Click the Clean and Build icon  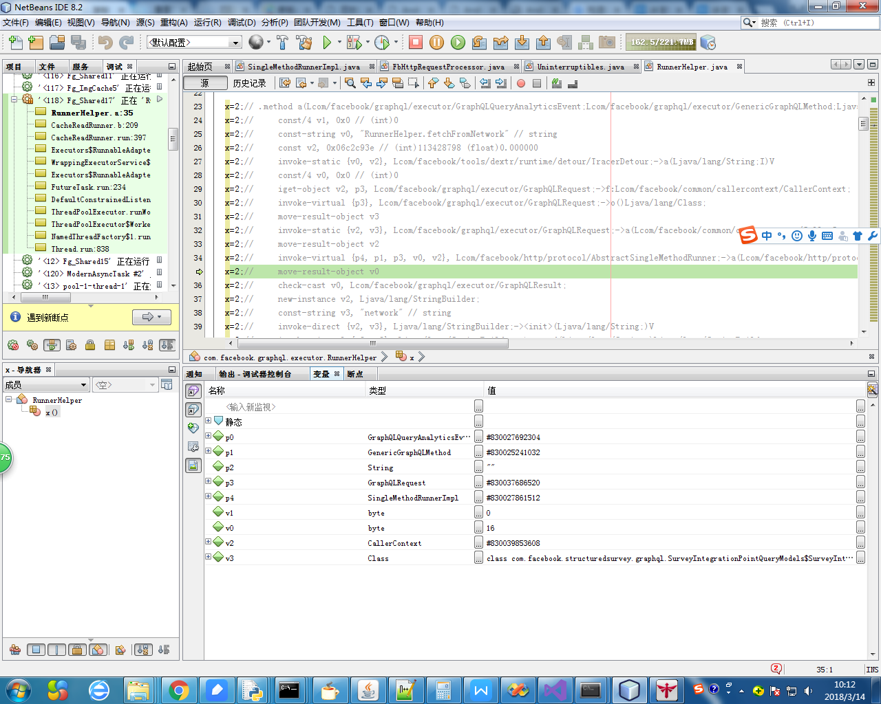304,43
